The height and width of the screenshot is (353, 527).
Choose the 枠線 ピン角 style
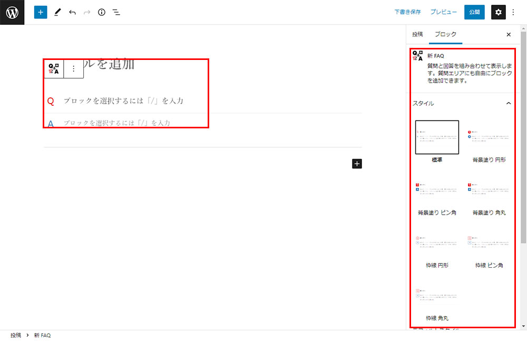click(489, 244)
